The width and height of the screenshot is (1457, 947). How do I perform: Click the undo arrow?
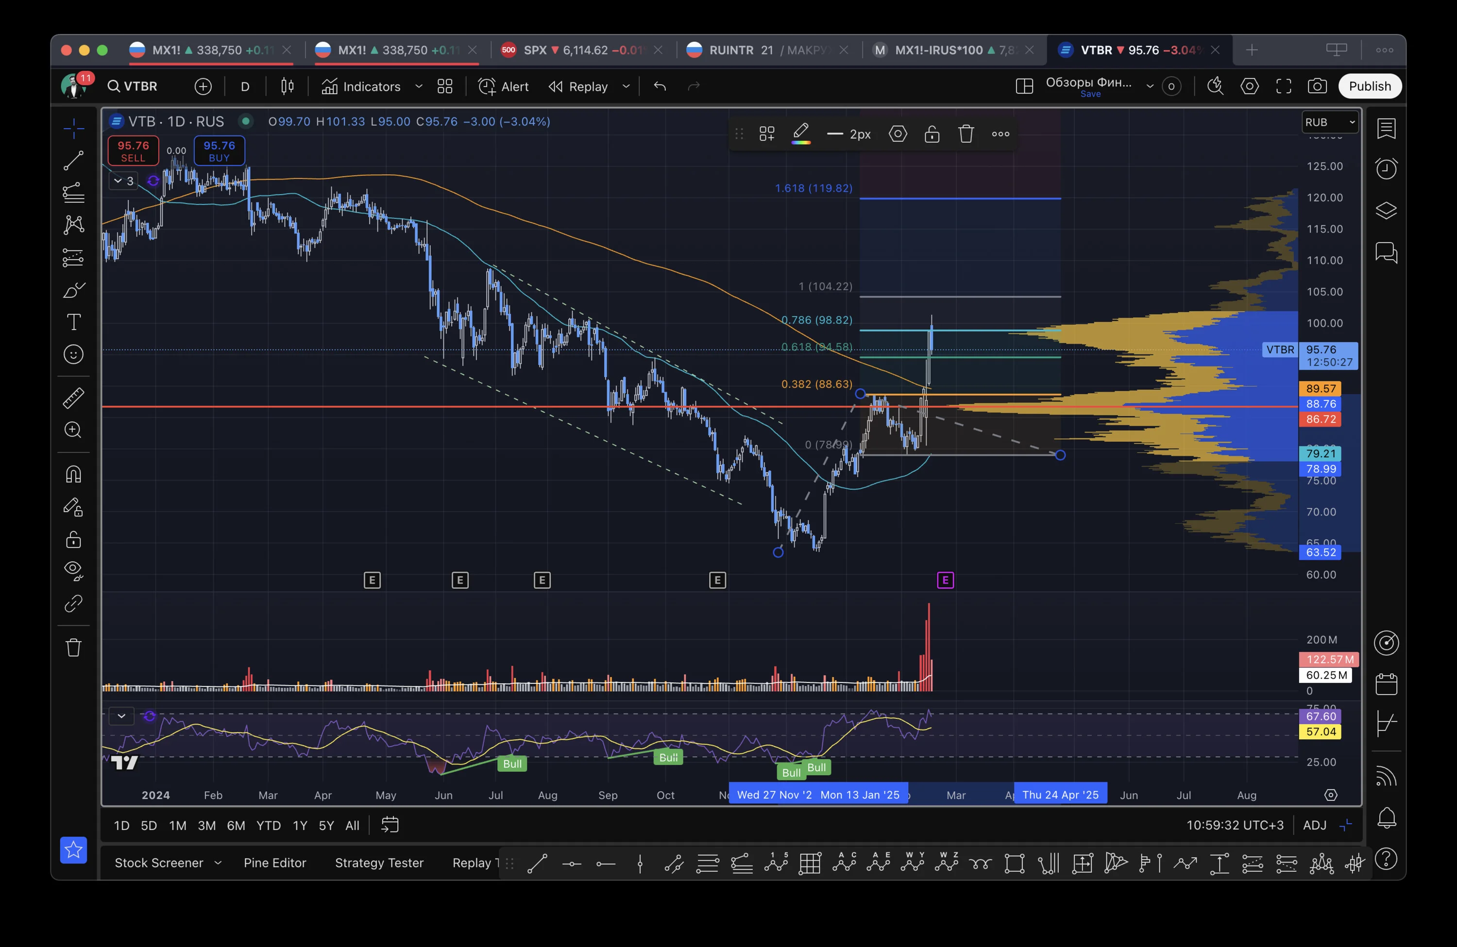[x=660, y=86]
